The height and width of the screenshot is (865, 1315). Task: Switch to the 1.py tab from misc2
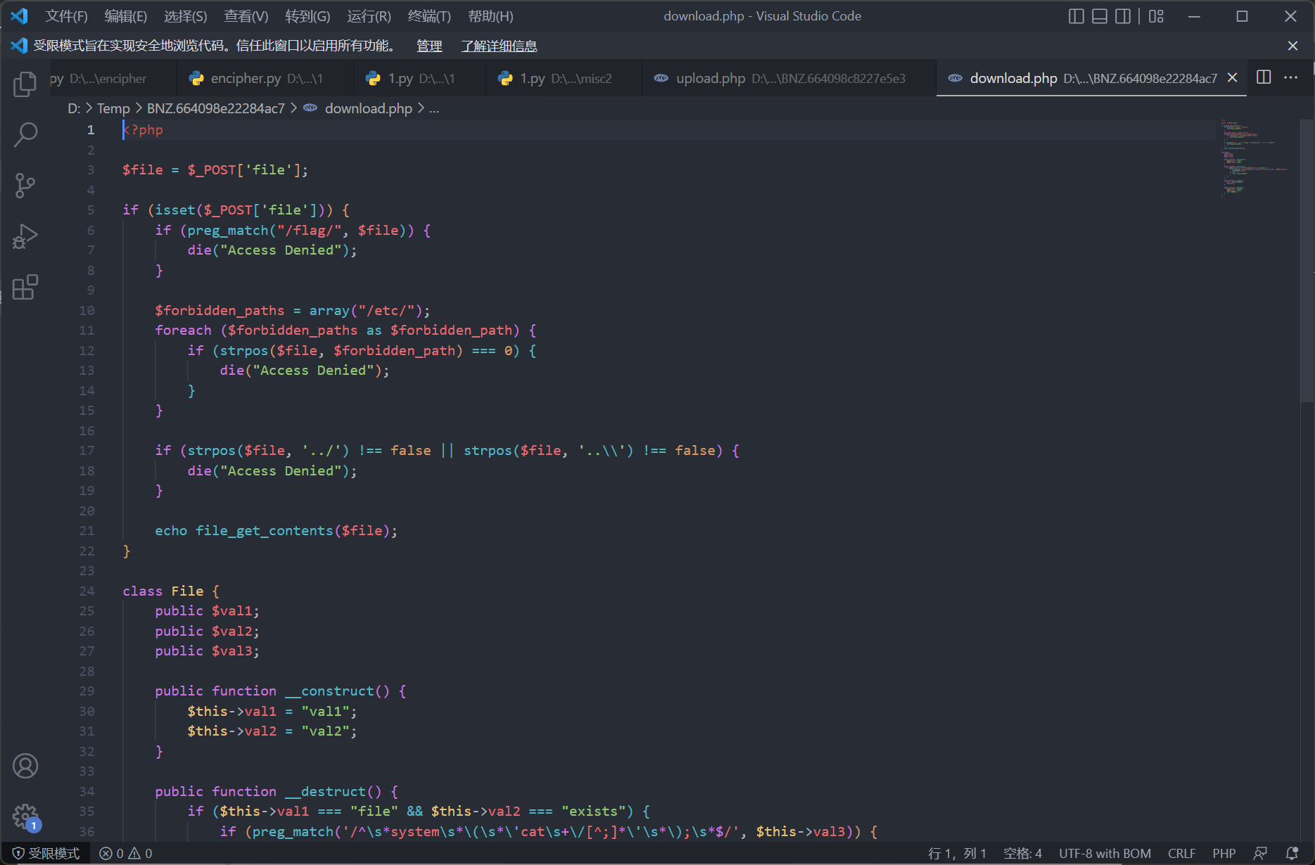click(x=563, y=78)
